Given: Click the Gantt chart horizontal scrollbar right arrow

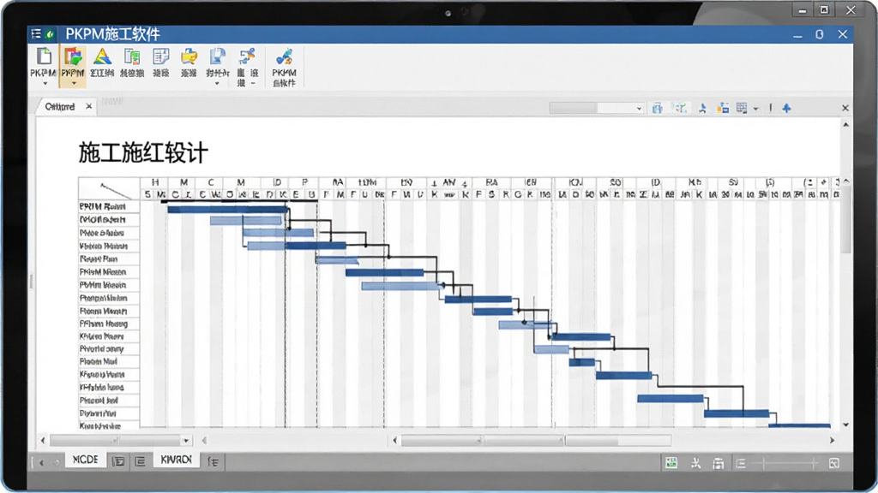Looking at the screenshot, I should [832, 441].
